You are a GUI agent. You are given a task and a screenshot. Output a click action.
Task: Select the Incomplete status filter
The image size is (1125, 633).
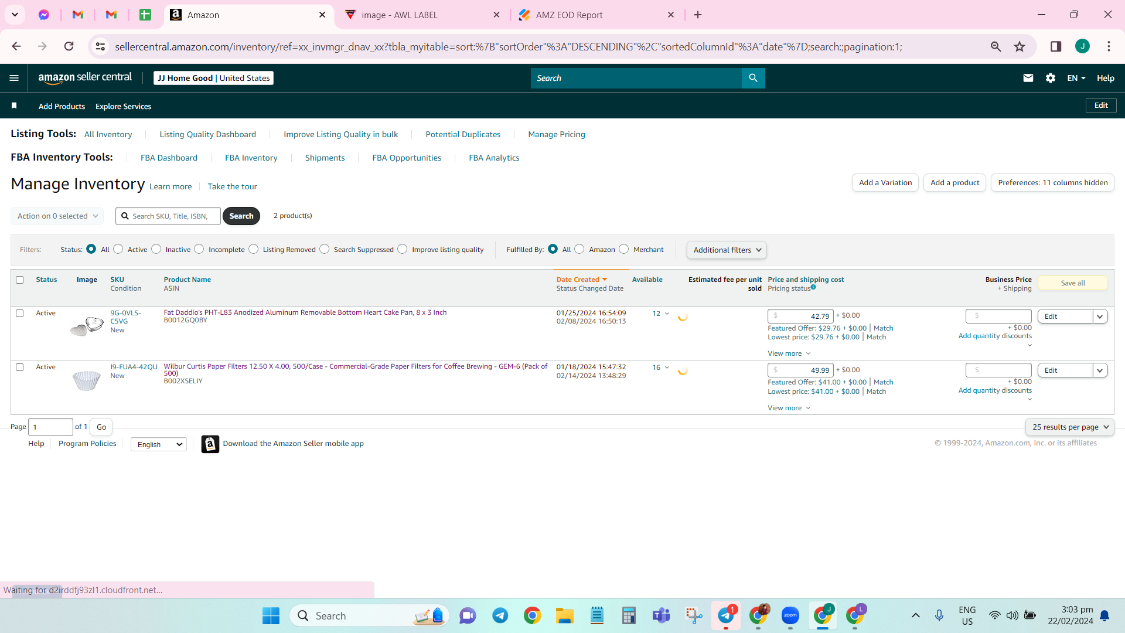coord(199,249)
